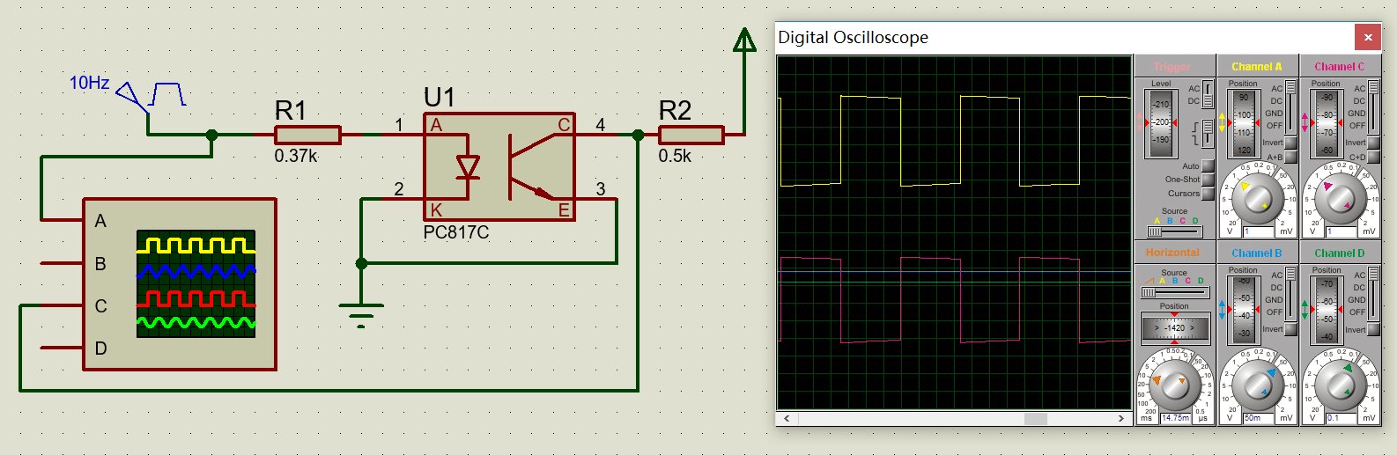Image resolution: width=1397 pixels, height=455 pixels.
Task: Click the blue Channel B position arrow
Action: [x=1223, y=309]
